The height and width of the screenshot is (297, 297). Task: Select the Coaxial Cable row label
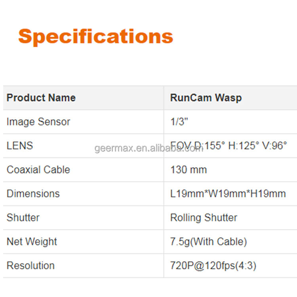point(38,169)
